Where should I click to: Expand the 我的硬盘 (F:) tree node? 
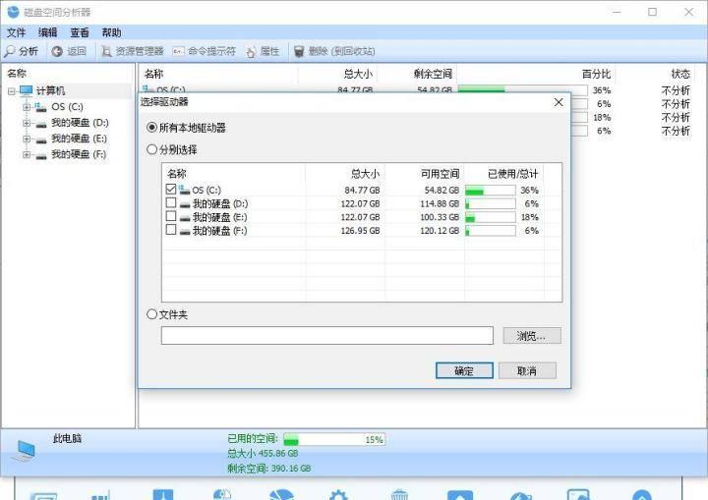coord(27,155)
